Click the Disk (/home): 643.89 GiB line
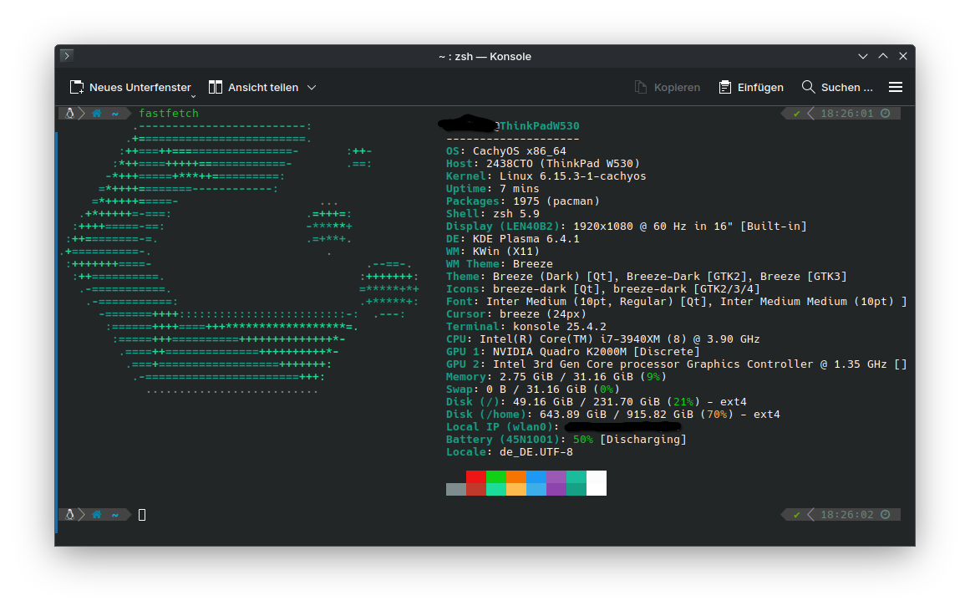970x611 pixels. pos(613,414)
